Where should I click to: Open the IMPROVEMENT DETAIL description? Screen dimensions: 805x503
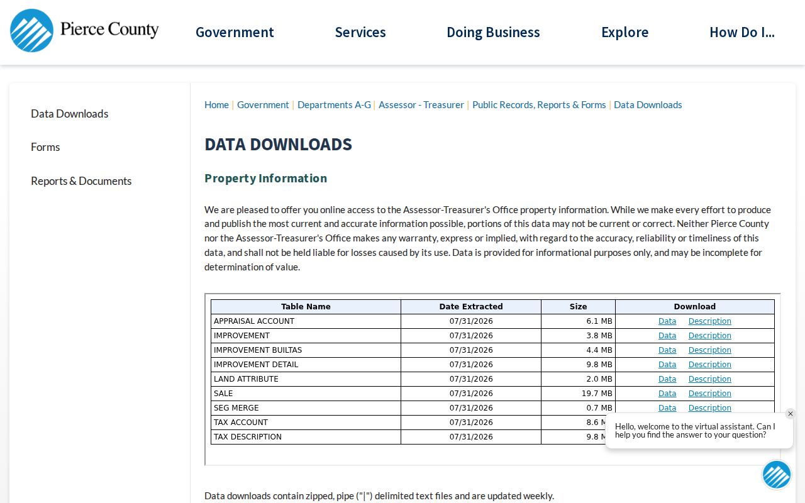tap(709, 365)
